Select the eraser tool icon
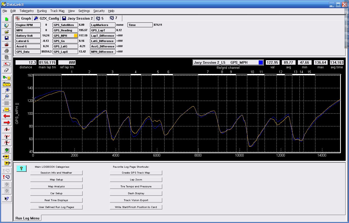Viewport: 349px width, 223px height. click(x=7, y=70)
